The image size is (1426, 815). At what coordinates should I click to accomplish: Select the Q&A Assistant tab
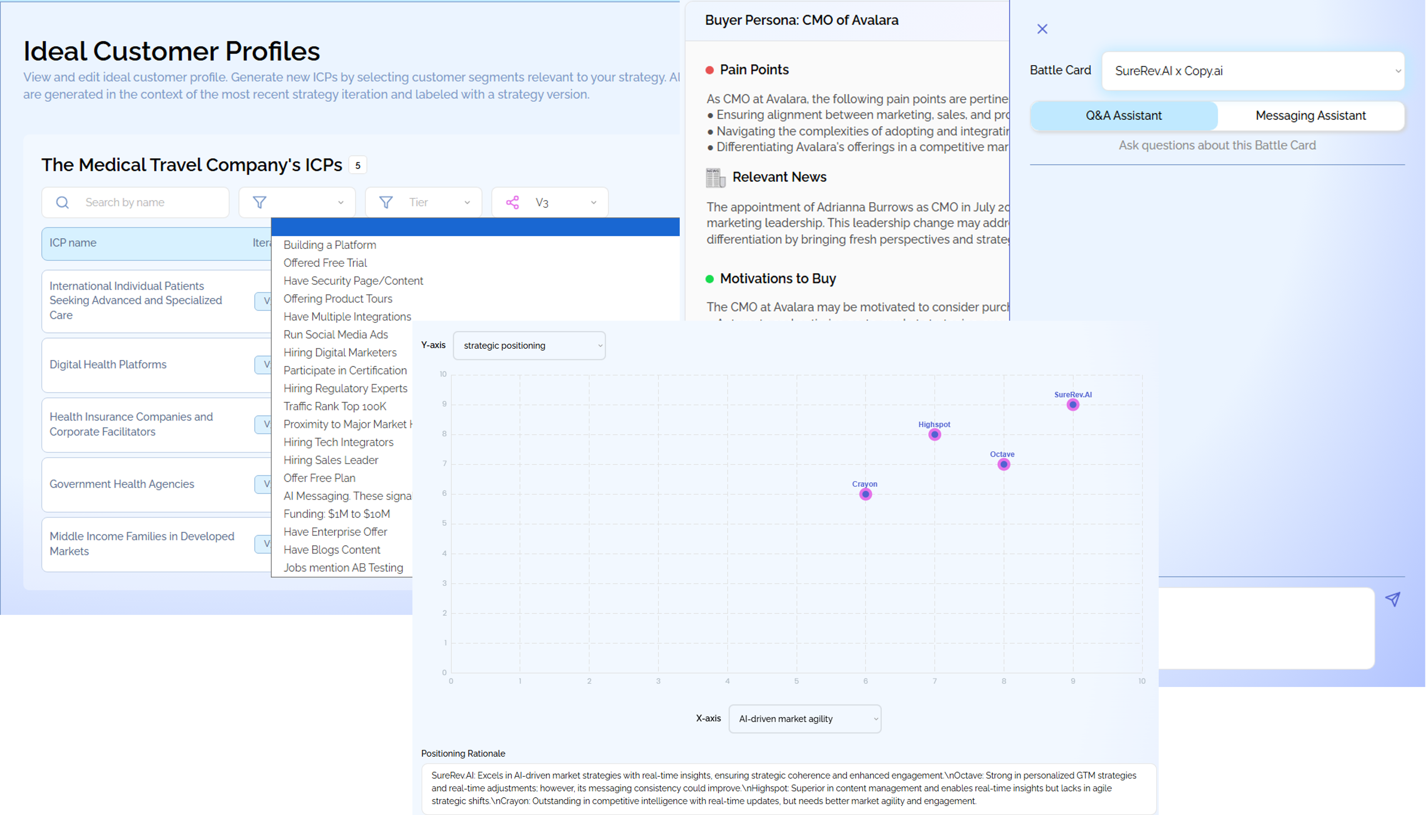click(1123, 115)
